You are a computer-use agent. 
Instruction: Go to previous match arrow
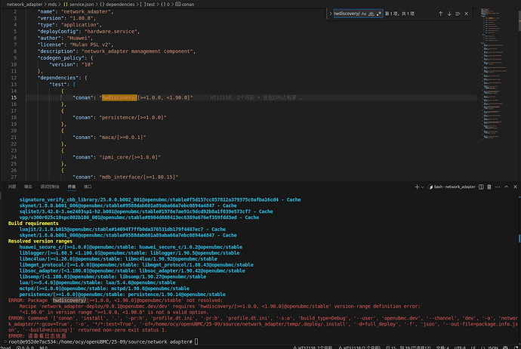pos(440,14)
